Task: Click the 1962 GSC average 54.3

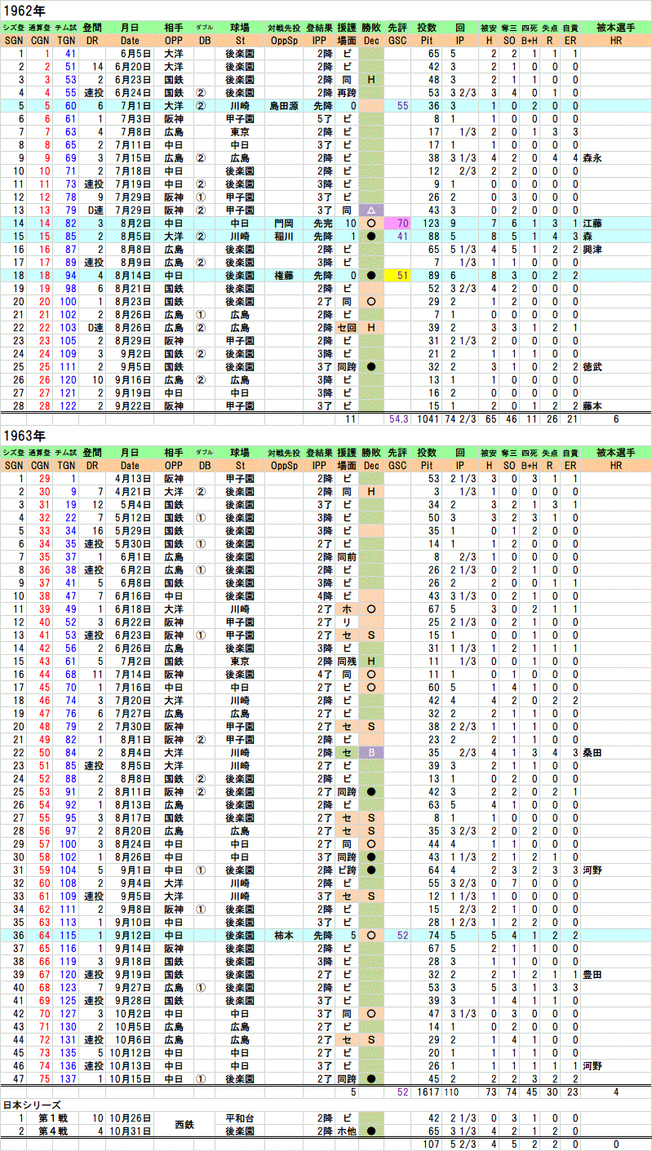Action: pos(398,418)
